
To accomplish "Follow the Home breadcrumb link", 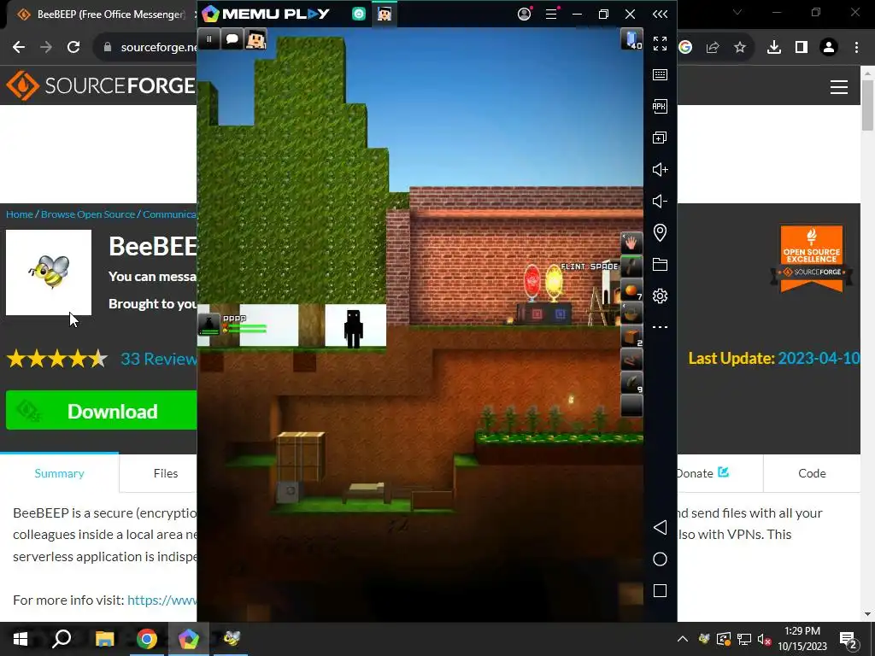I will [x=20, y=214].
